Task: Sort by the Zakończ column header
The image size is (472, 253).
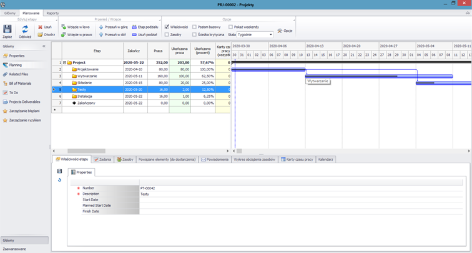Action: tap(135, 50)
